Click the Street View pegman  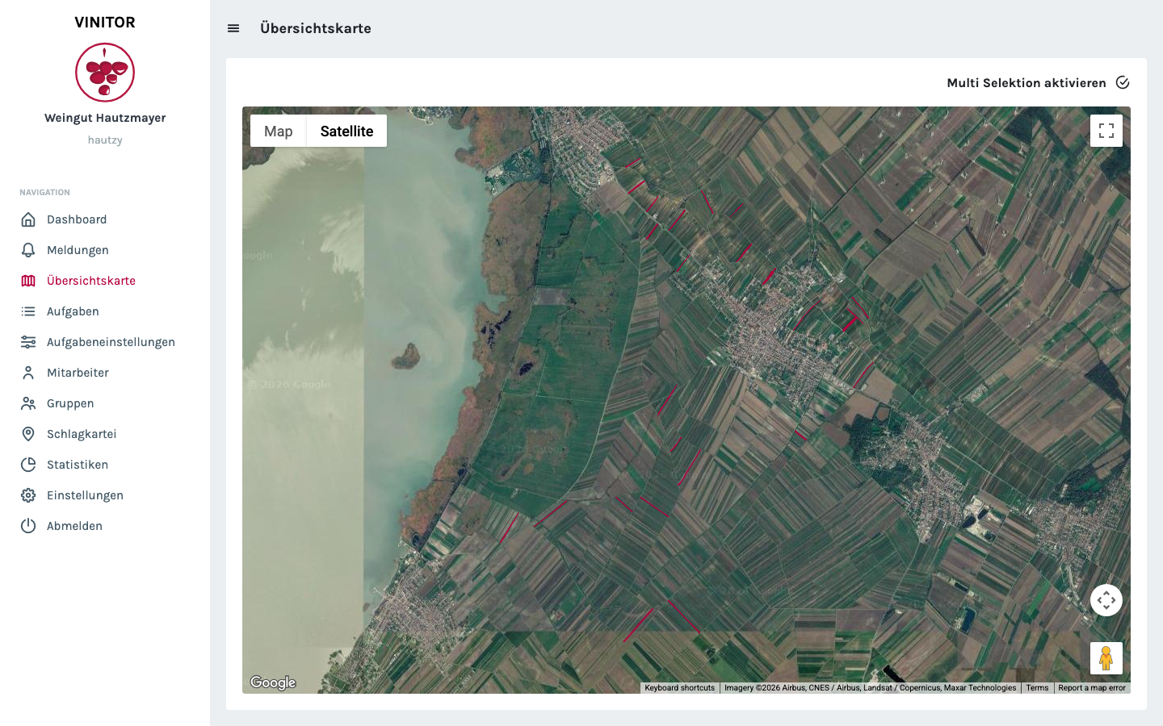point(1106,658)
